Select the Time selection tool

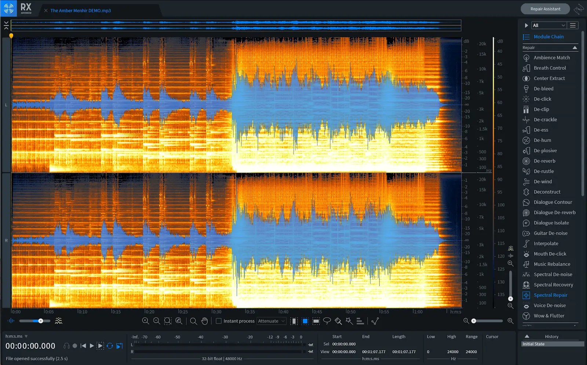tap(294, 321)
